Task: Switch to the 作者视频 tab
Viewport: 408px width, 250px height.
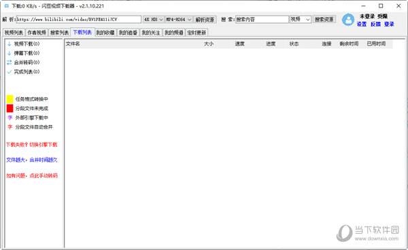Action: point(37,33)
